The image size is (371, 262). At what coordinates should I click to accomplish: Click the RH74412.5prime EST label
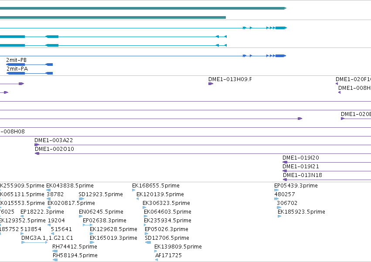click(x=75, y=247)
